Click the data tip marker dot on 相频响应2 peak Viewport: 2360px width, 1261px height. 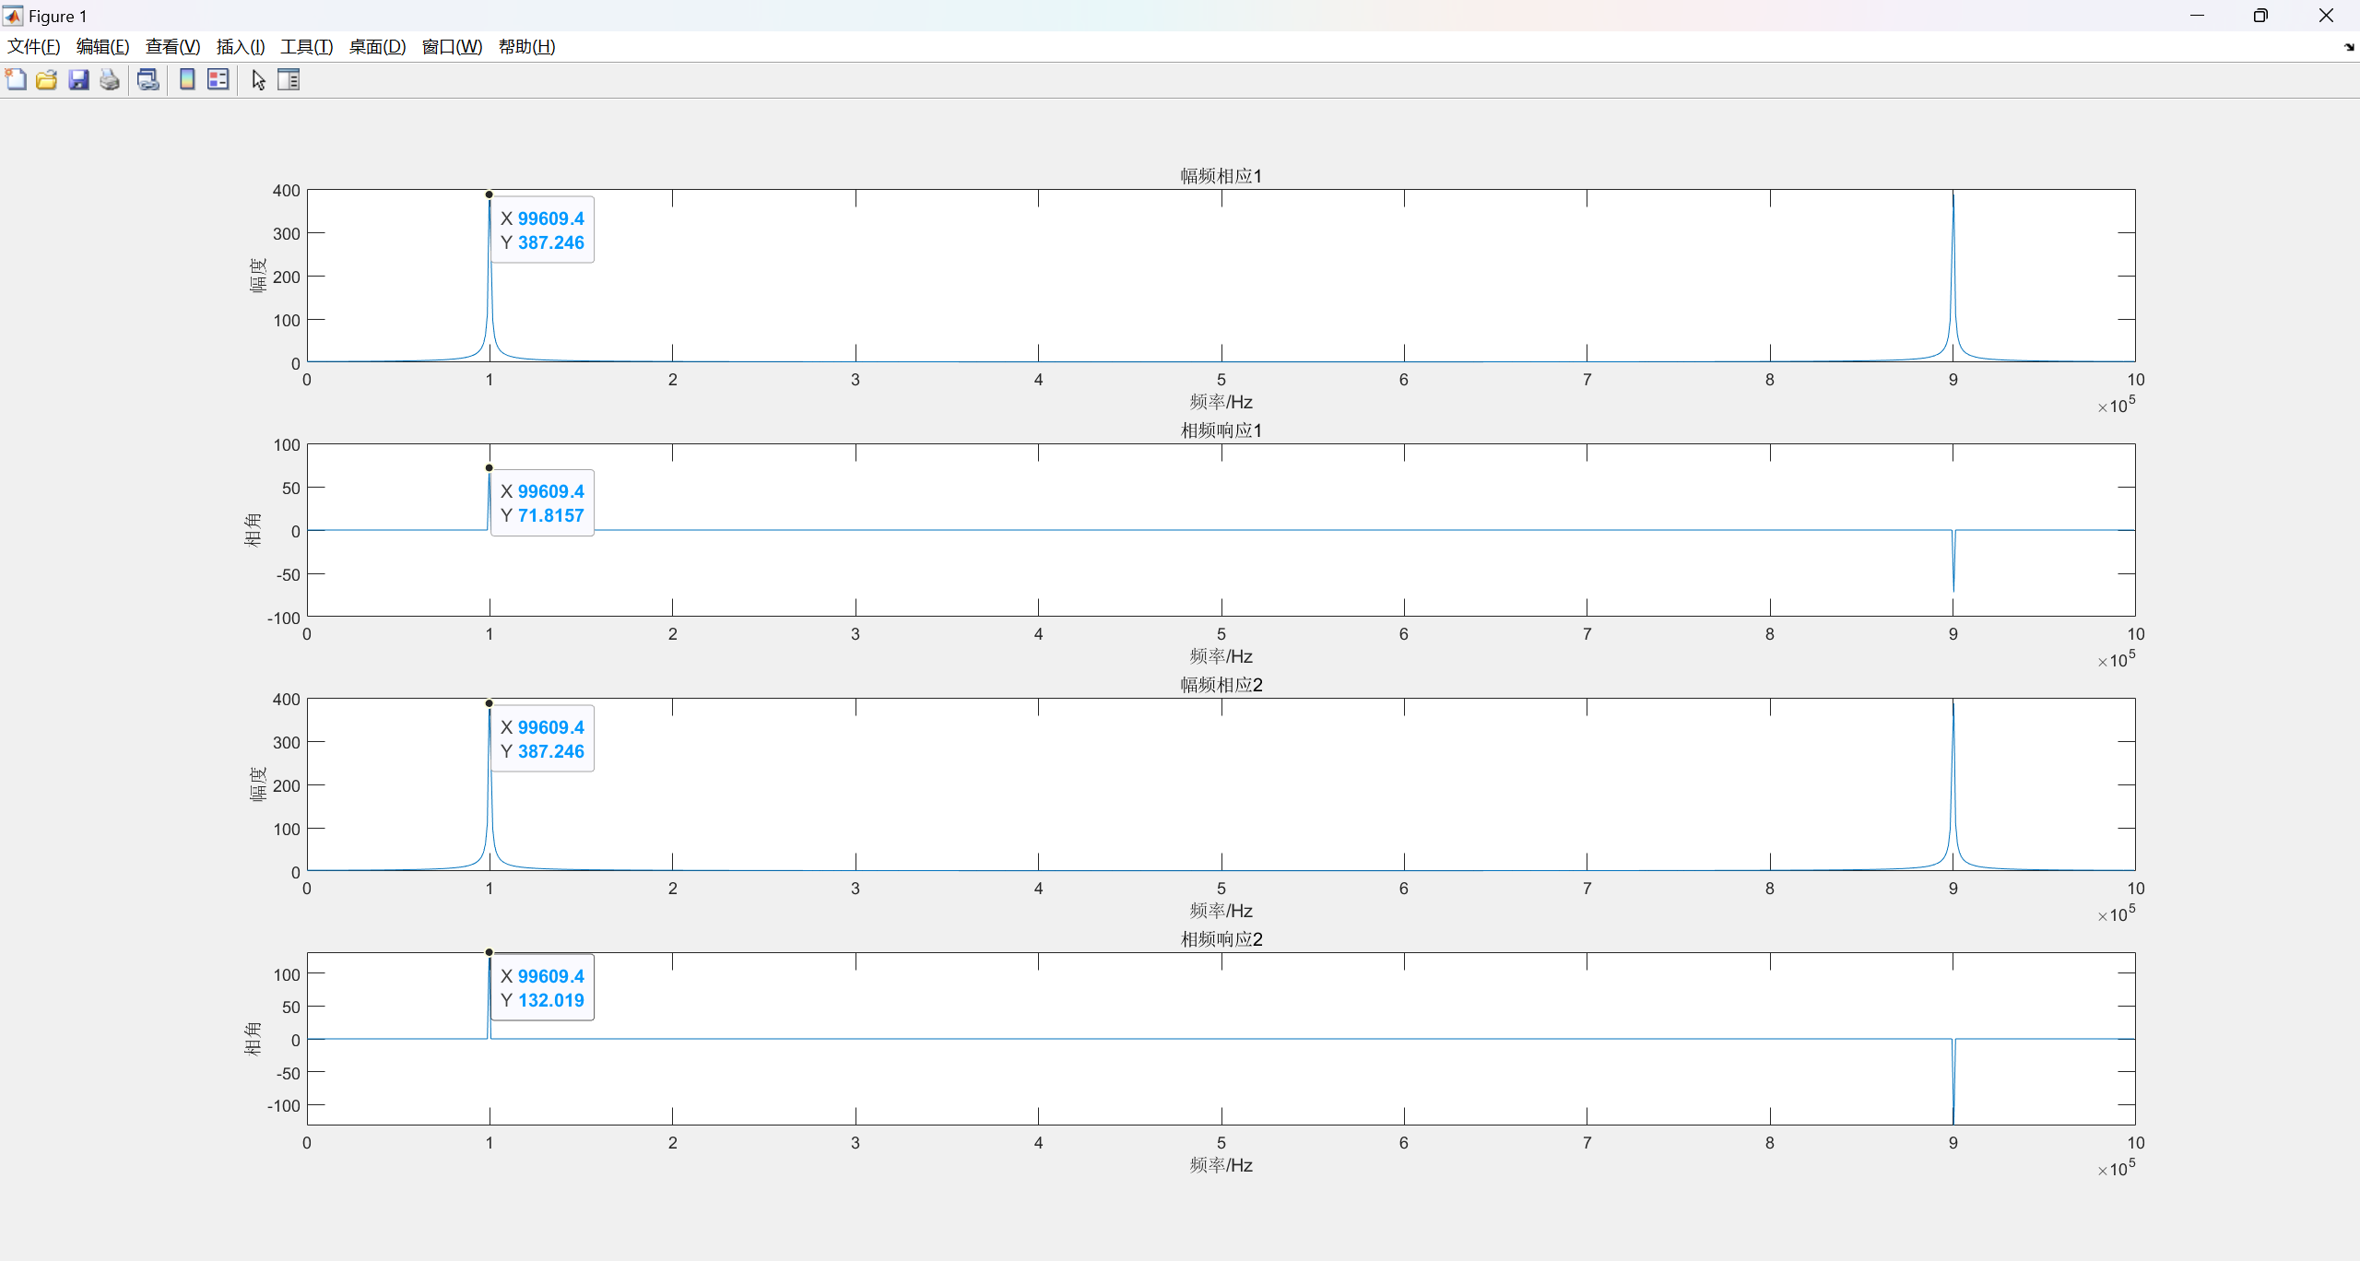coord(490,952)
